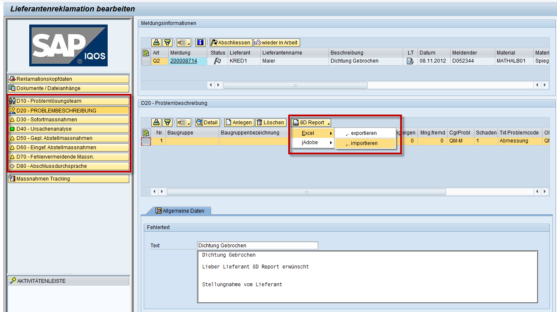557x312 pixels.
Task: Open Reklamationskopfdaten in left navigation
Action: [x=68, y=79]
